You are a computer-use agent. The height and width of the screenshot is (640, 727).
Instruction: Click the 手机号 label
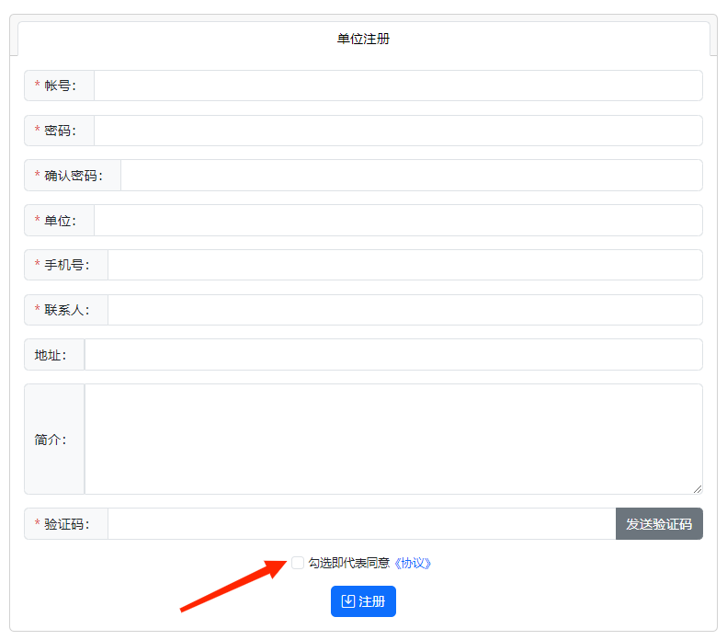[66, 265]
